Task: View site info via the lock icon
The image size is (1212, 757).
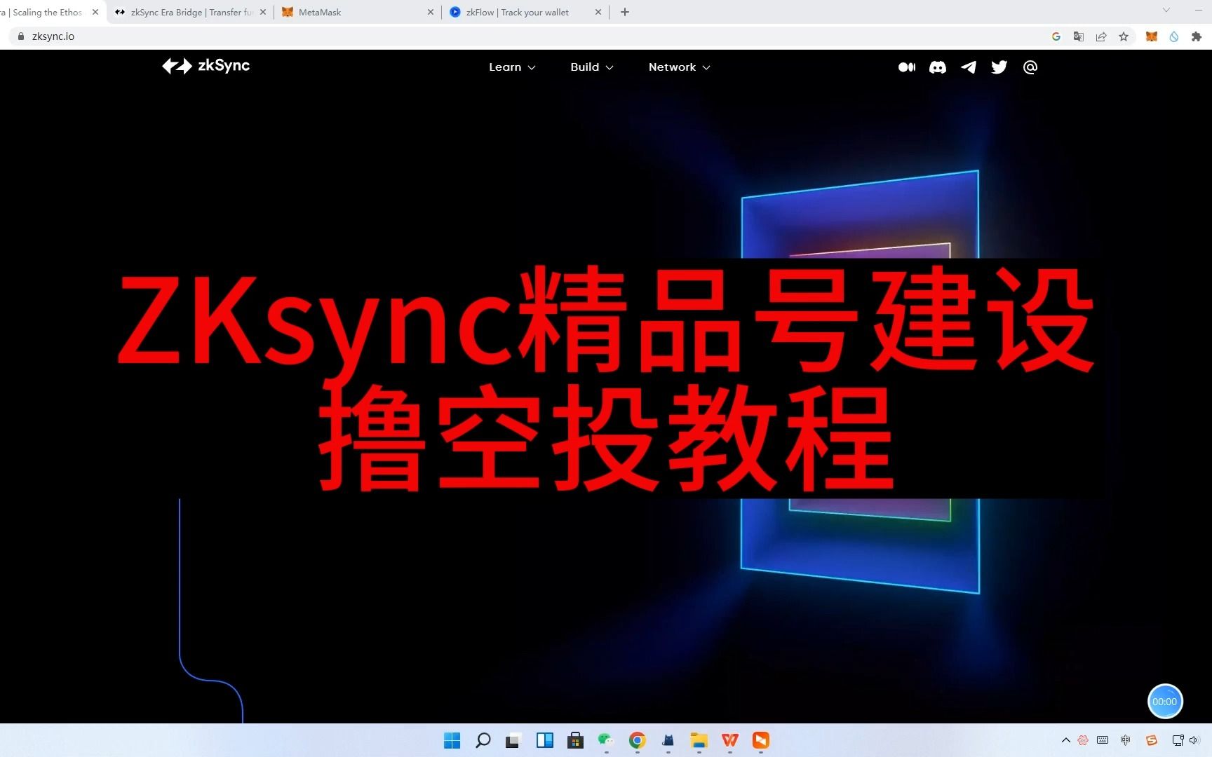Action: coord(20,36)
